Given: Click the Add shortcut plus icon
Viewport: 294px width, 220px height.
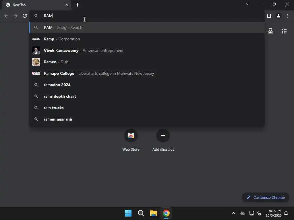Looking at the screenshot, I should (x=163, y=135).
